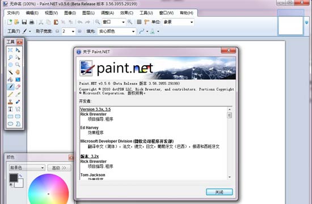Open the 图像(I) menu
This screenshot has width=312, height=204.
click(x=70, y=13)
